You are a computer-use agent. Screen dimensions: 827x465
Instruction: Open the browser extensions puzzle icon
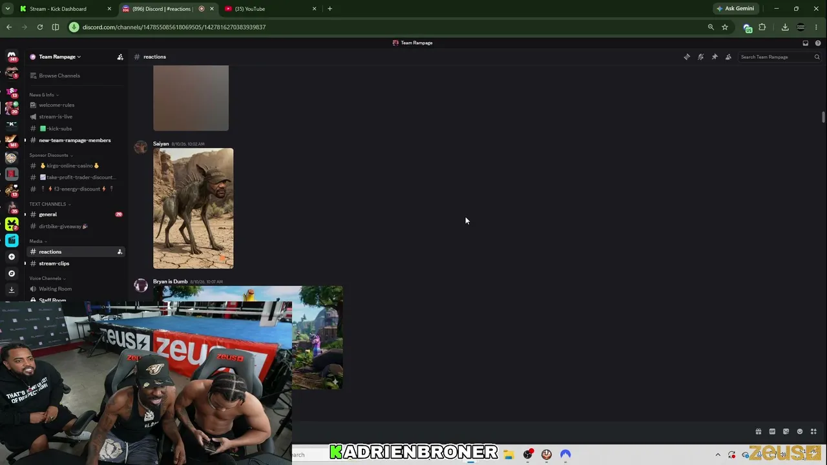coord(762,27)
